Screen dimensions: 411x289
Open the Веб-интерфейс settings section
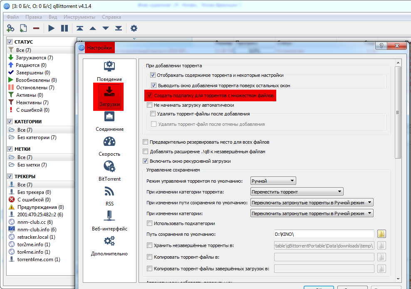(x=109, y=221)
